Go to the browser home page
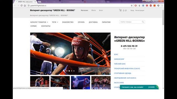 click(25, 5)
